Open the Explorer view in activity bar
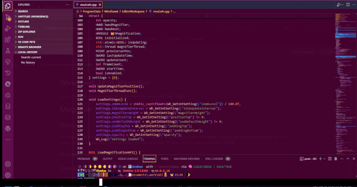Image resolution: width=357 pixels, height=187 pixels. (8, 6)
